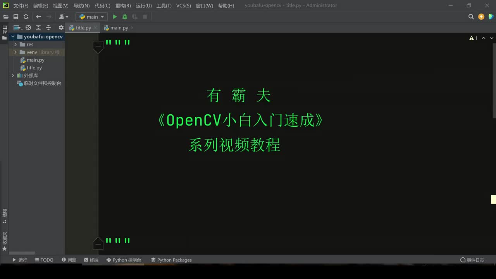Image resolution: width=496 pixels, height=279 pixels.
Task: Go to next highlighted error arrow
Action: coord(492,38)
